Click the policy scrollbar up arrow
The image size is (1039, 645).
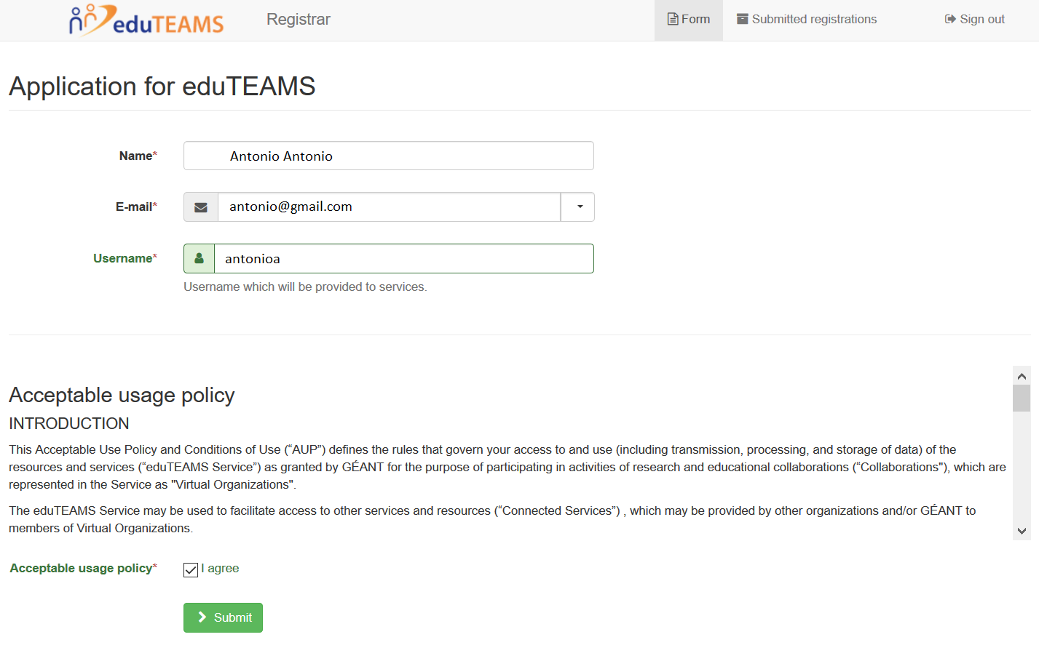1022,376
